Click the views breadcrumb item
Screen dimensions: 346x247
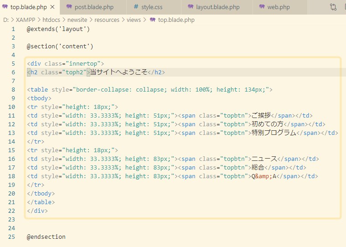tap(134, 20)
